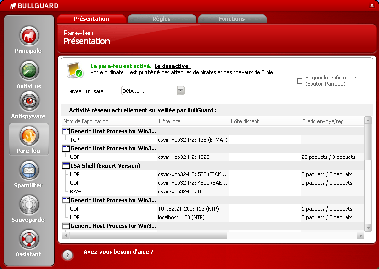This screenshot has width=379, height=269.
Task: Click the Hôte local column header
Action: pos(193,121)
